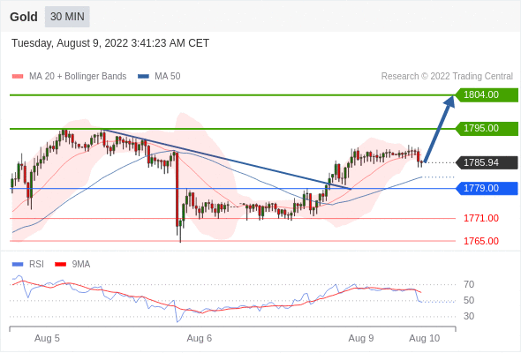Click the 30 MIN timeframe button
The image size is (521, 353).
(x=67, y=17)
